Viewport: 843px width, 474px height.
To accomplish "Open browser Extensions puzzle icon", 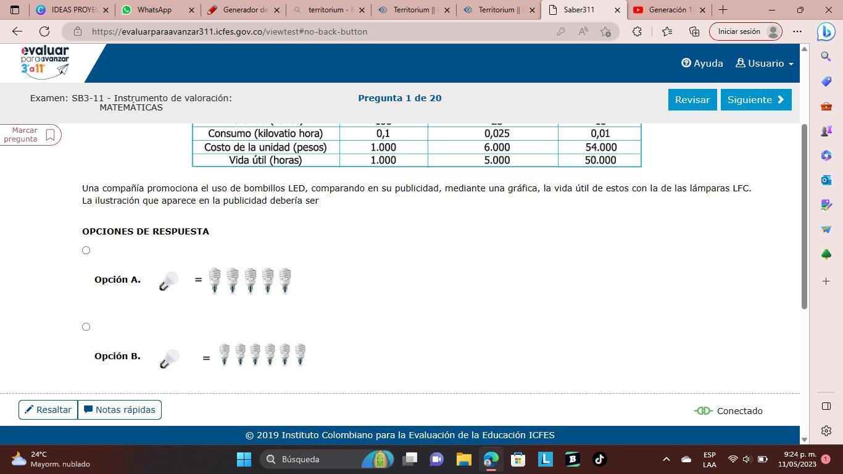I will click(x=637, y=31).
